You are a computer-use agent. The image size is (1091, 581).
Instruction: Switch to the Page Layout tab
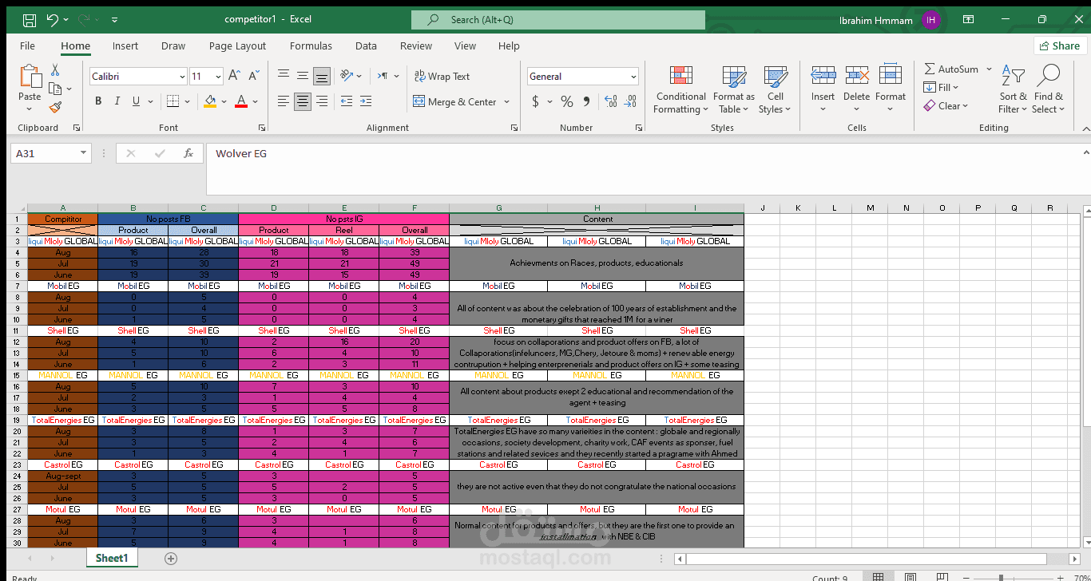pyautogui.click(x=237, y=45)
